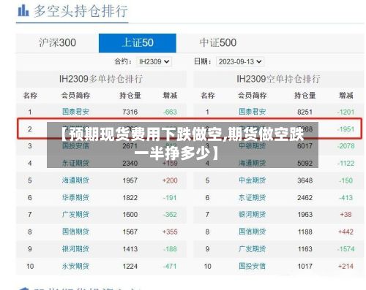Click the 增减 value +200
366x290 pixels.
pyautogui.click(x=170, y=180)
